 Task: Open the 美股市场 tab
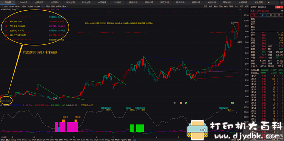pos(211,3)
